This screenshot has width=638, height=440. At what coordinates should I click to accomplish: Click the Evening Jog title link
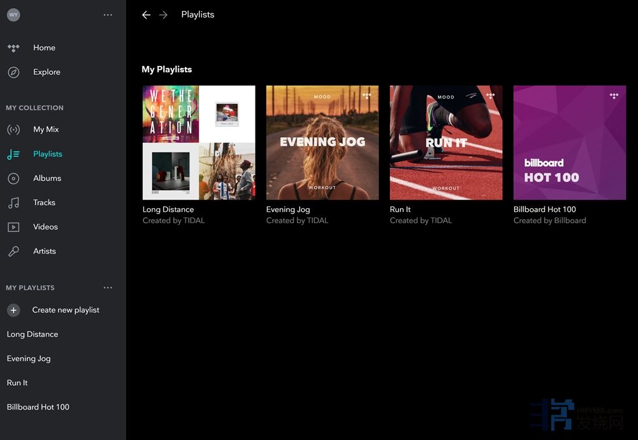(288, 210)
